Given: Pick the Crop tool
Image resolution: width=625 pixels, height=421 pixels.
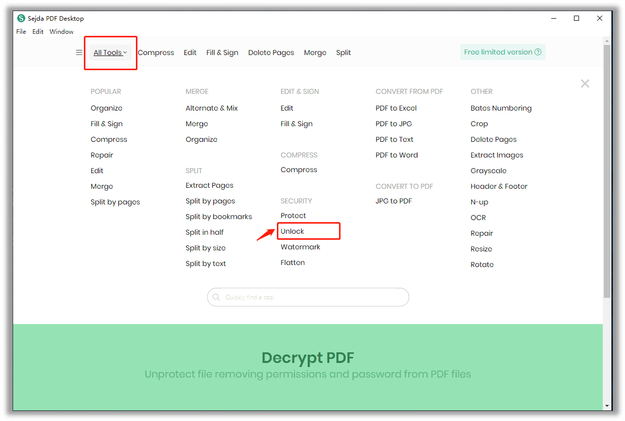Looking at the screenshot, I should pyautogui.click(x=479, y=124).
